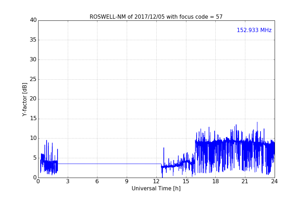
Task: Click the x-axis tick label '21'
Action: pos(245,182)
